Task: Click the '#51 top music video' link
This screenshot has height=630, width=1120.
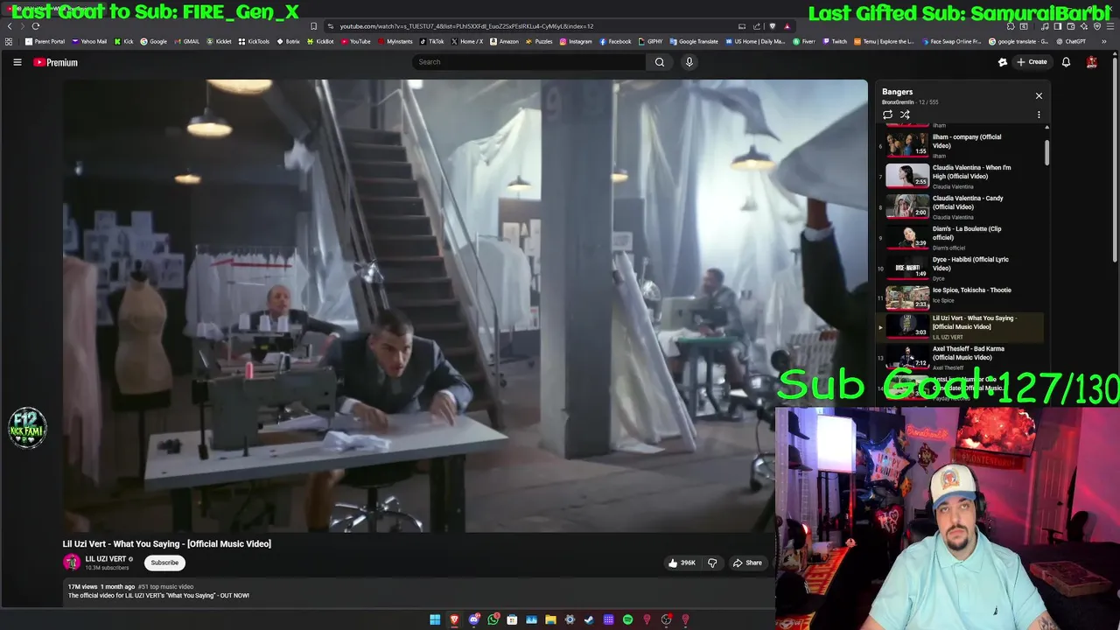Action: point(166,587)
